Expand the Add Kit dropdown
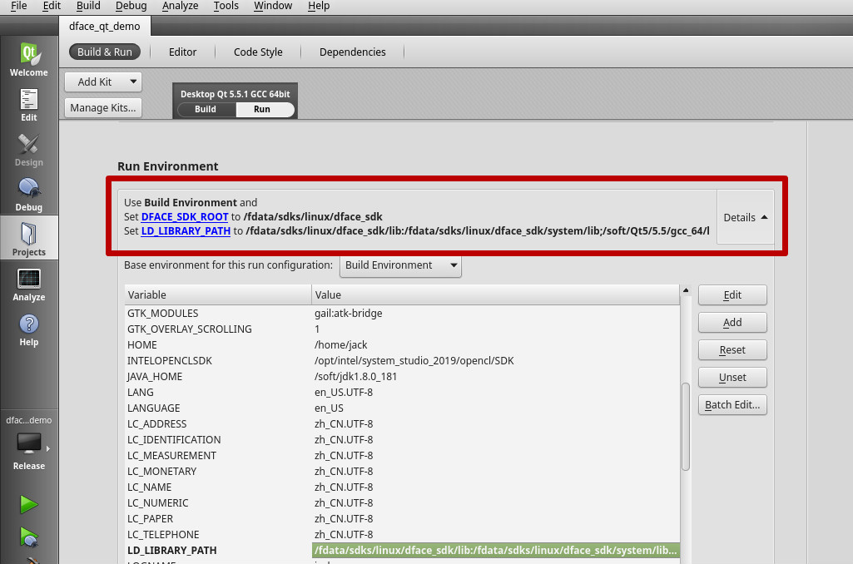This screenshot has width=853, height=564. [103, 82]
